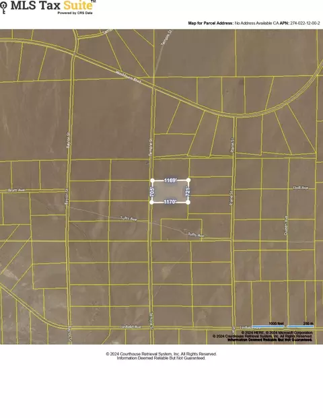The width and height of the screenshot is (323, 418).
Task: Click the 1170' bottom edge measurement label
Action: [170, 202]
